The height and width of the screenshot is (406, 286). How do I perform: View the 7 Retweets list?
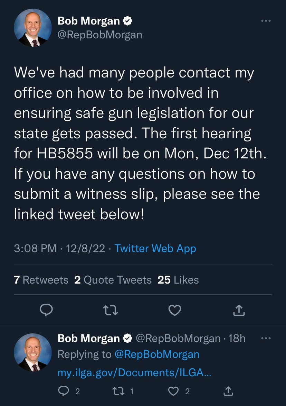(41, 280)
